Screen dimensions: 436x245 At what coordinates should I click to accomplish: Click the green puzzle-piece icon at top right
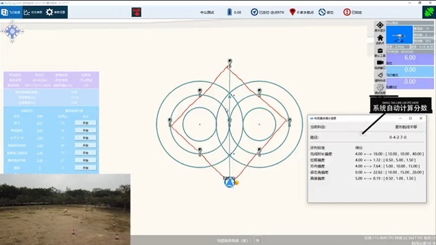coord(429,12)
